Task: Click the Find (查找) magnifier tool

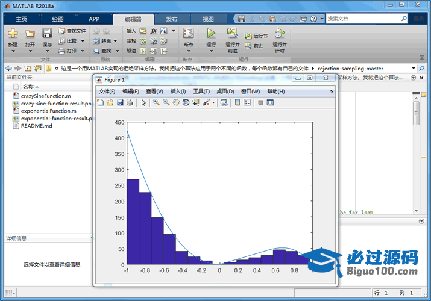Action: click(x=102, y=51)
